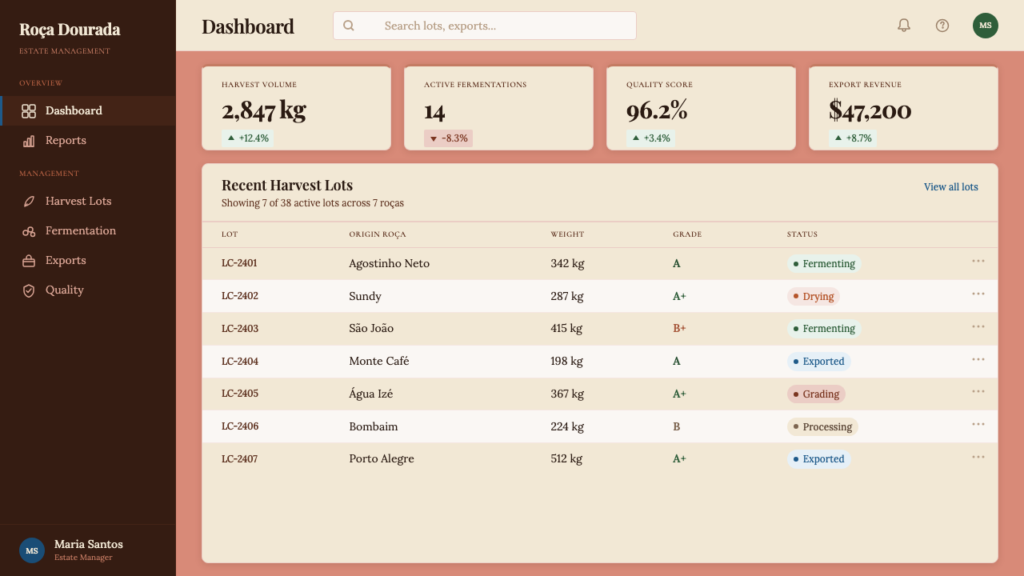The width and height of the screenshot is (1024, 576).
Task: Go to Dashboard in the sidebar
Action: 88,111
